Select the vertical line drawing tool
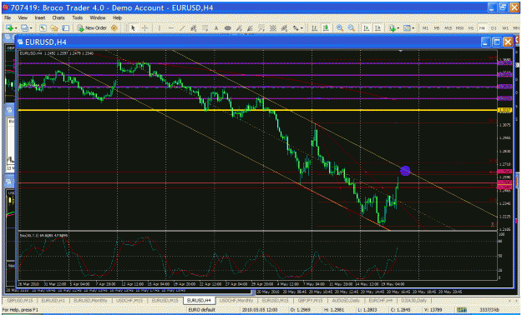Screen dimensions: 522x315 click(160, 28)
